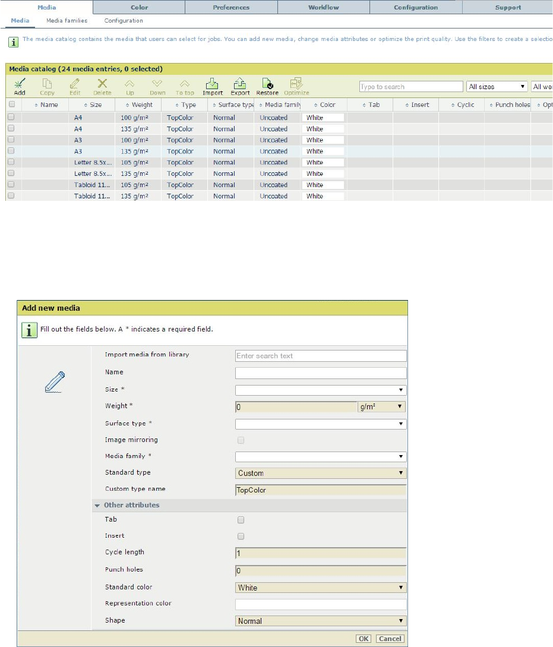The image size is (553, 647).
Task: Click the Name input field in dialog
Action: [321, 373]
